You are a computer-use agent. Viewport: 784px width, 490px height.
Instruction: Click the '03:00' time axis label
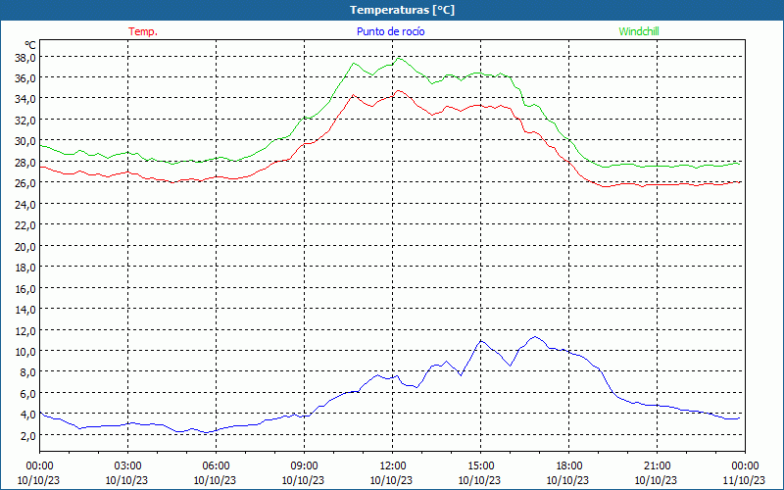tap(127, 466)
